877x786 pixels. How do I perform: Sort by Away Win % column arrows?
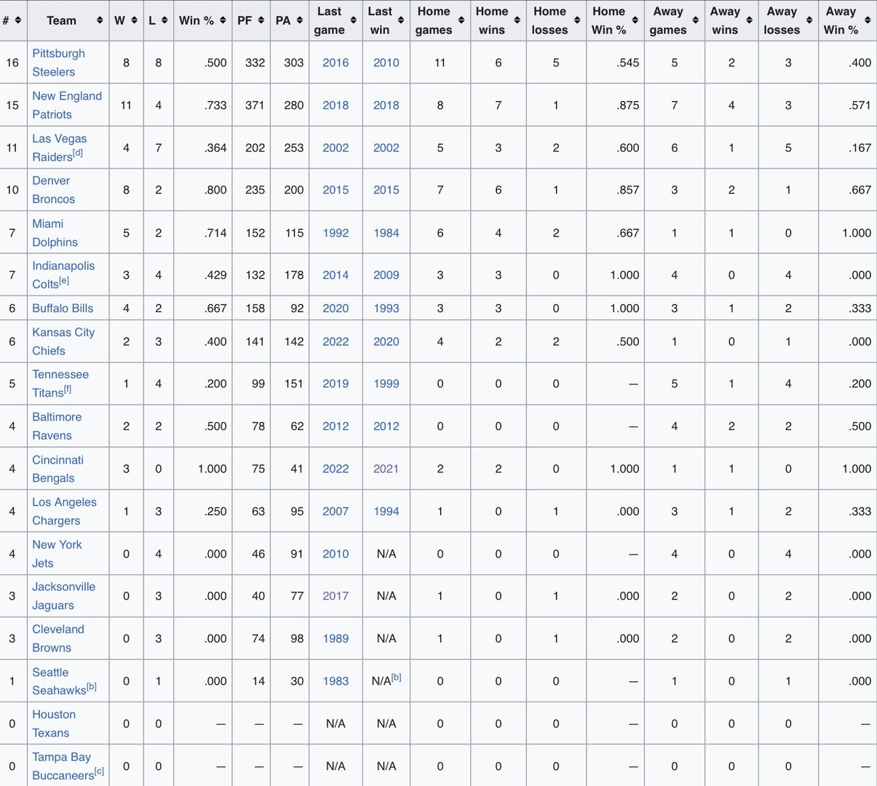(867, 20)
